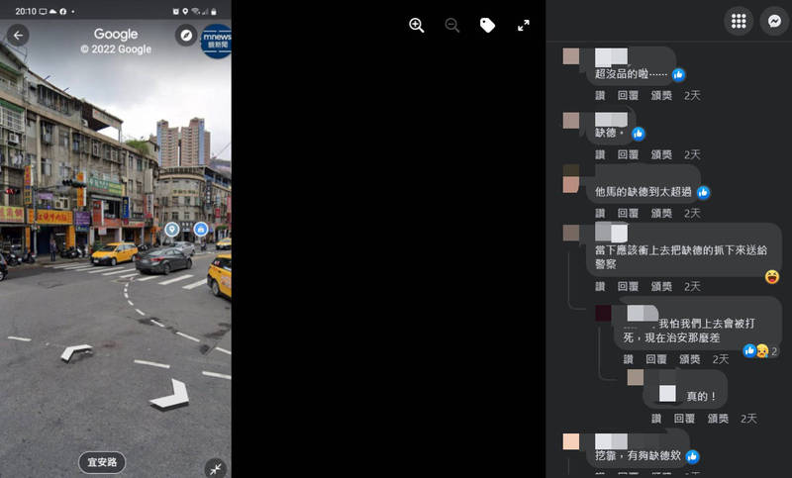
Task: Like the comment '超沒品的啦'
Action: [600, 96]
